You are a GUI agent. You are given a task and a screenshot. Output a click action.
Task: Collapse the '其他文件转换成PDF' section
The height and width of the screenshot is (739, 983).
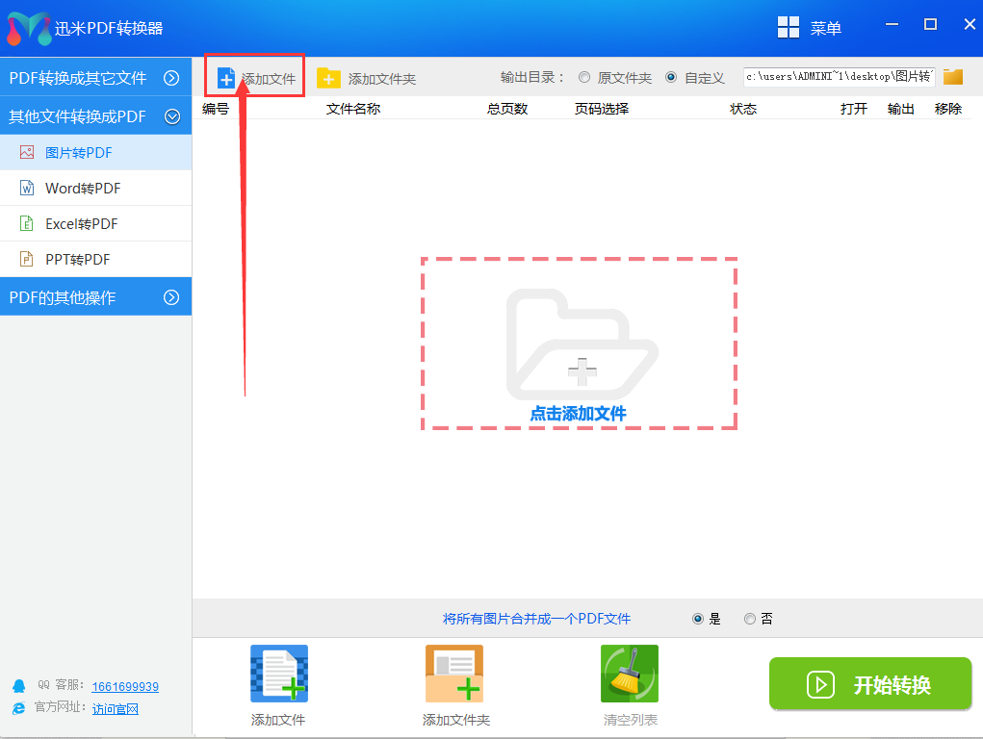point(172,116)
